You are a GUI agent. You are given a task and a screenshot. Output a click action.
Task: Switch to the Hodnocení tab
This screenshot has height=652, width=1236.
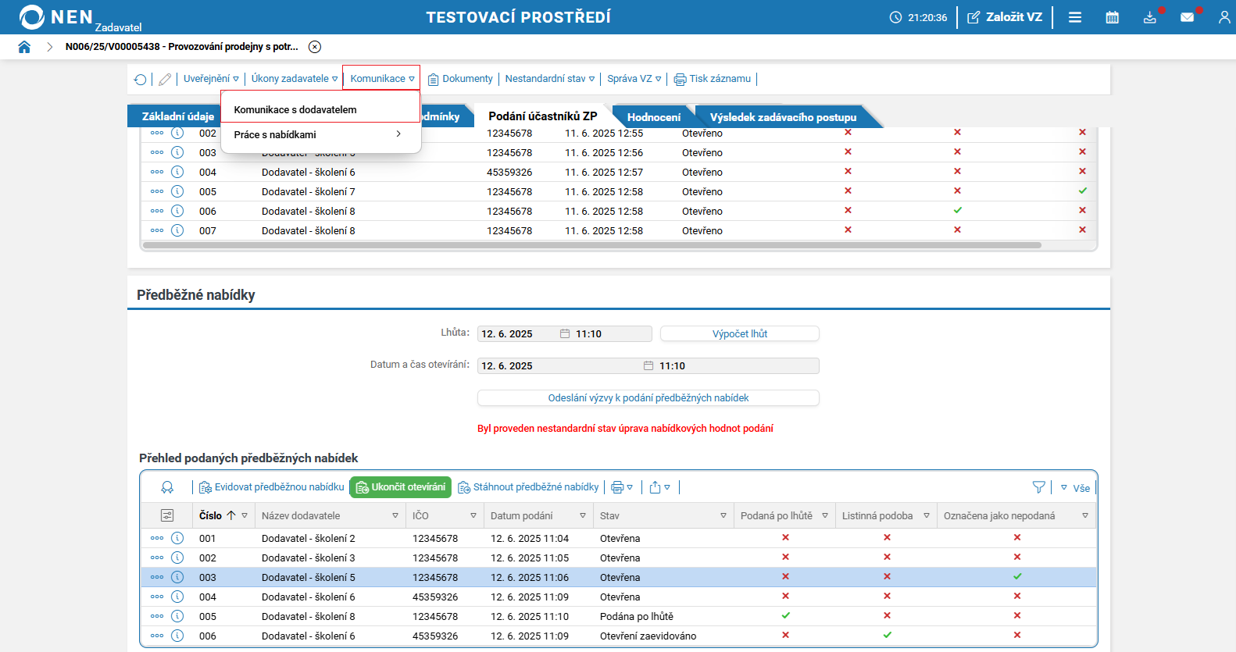(x=653, y=117)
